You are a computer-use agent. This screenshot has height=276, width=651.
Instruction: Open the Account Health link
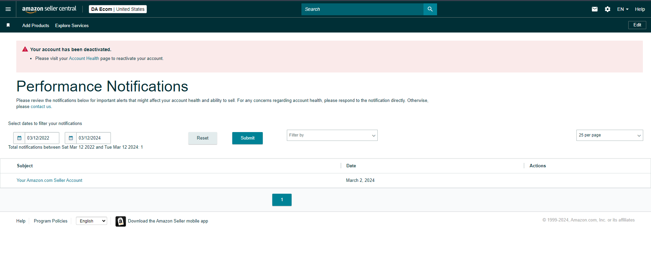(x=84, y=59)
